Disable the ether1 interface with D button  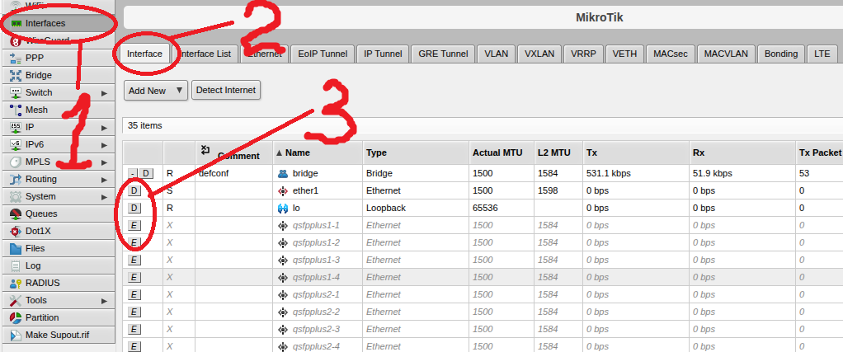(x=134, y=190)
